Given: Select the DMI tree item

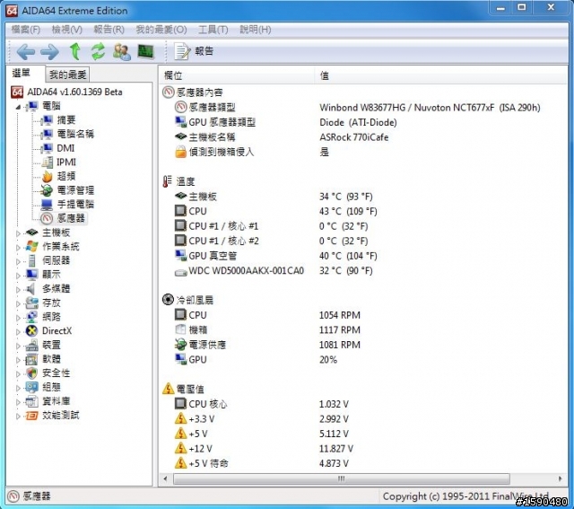Looking at the screenshot, I should 65,148.
